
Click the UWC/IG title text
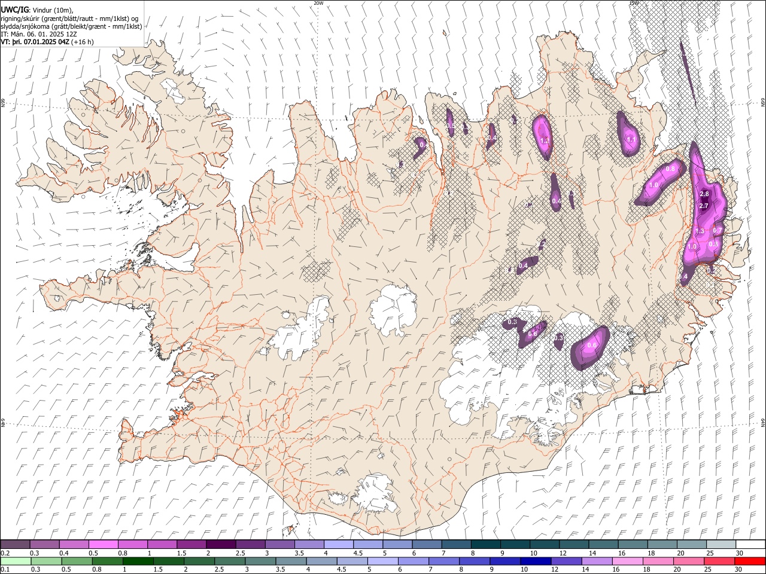tap(14, 10)
